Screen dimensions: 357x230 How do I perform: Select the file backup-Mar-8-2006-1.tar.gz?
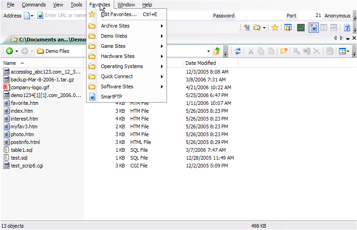tap(39, 80)
